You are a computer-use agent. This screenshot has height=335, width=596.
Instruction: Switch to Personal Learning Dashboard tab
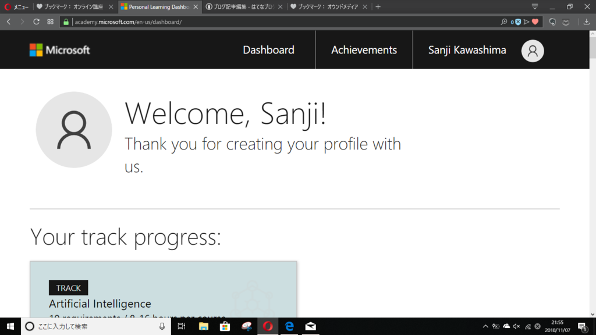(156, 7)
